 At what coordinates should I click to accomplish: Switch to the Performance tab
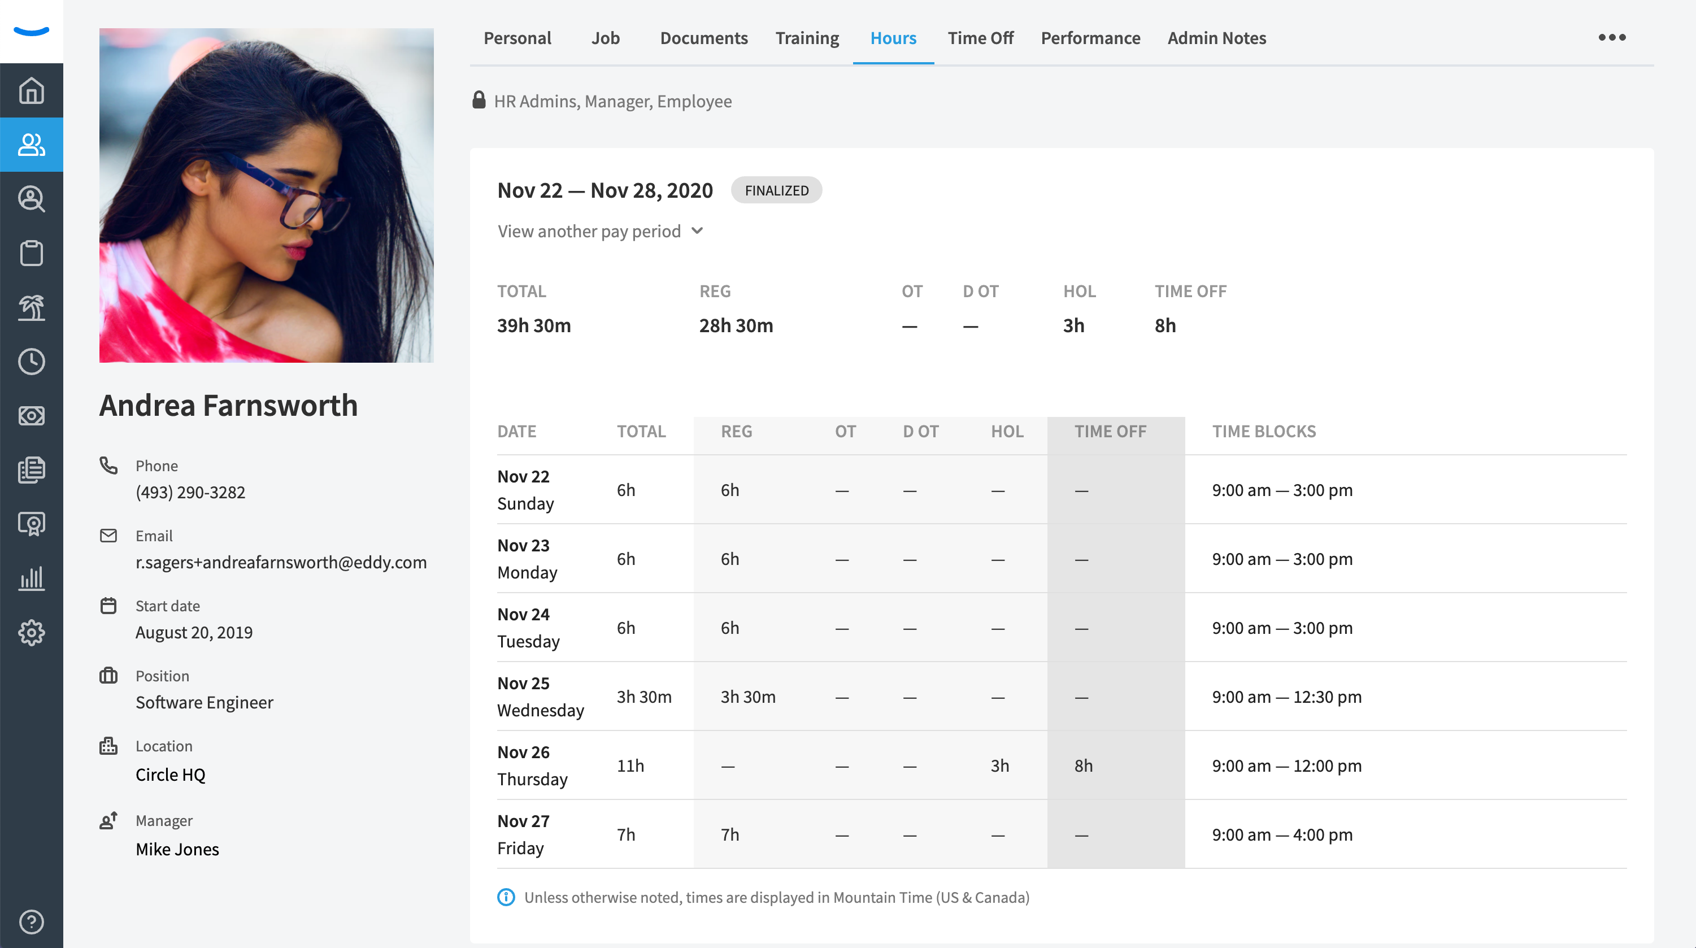point(1090,38)
